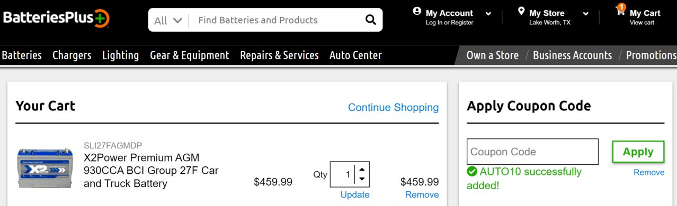This screenshot has width=677, height=206.
Task: Open the Auto Center menu
Action: 355,55
